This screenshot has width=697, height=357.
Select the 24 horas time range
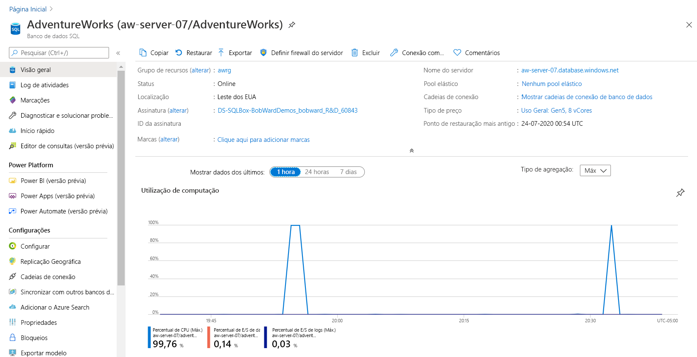pos(317,172)
